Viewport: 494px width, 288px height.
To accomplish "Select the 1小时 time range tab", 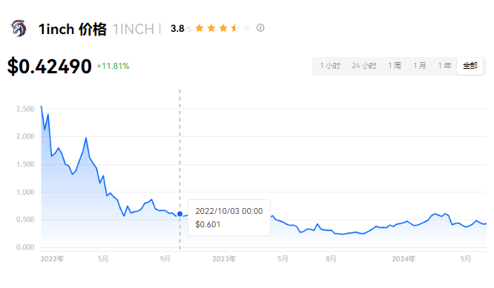I will point(330,66).
